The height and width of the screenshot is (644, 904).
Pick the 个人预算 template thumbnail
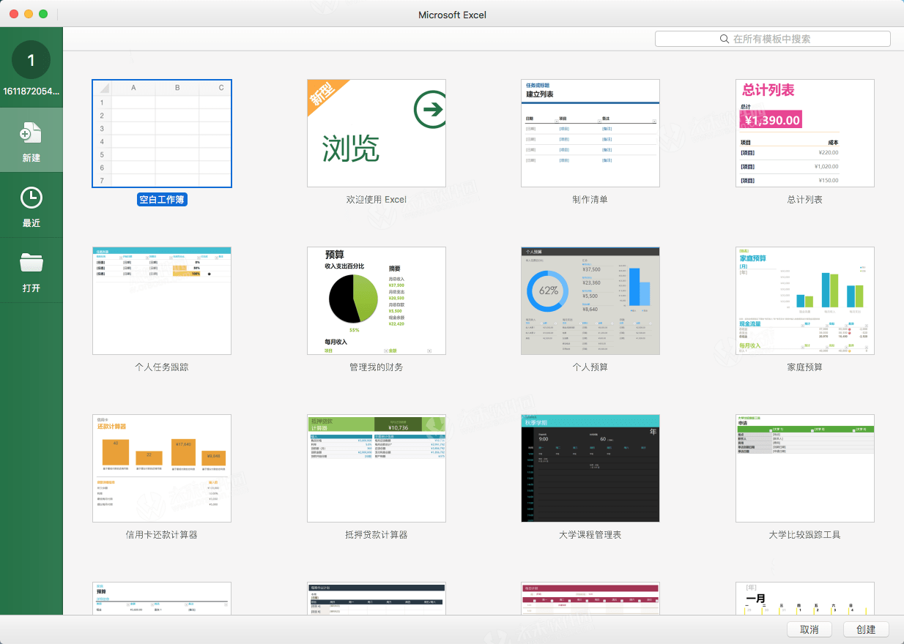(590, 301)
